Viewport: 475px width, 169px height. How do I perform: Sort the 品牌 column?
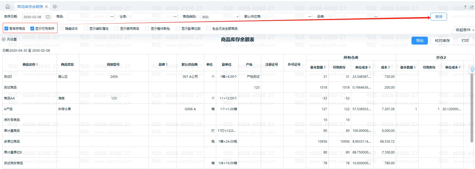(167, 64)
